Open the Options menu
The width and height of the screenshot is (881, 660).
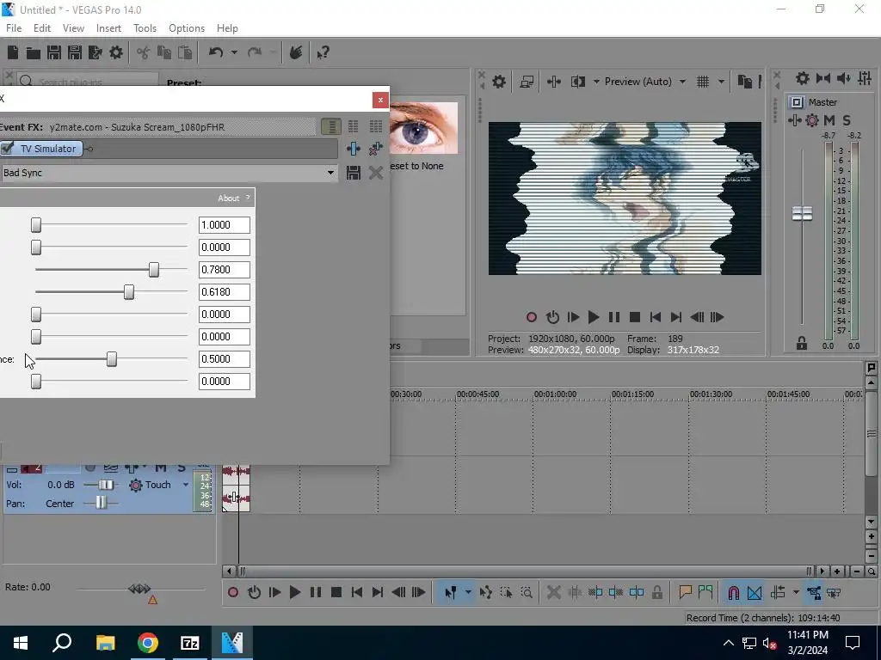click(187, 28)
